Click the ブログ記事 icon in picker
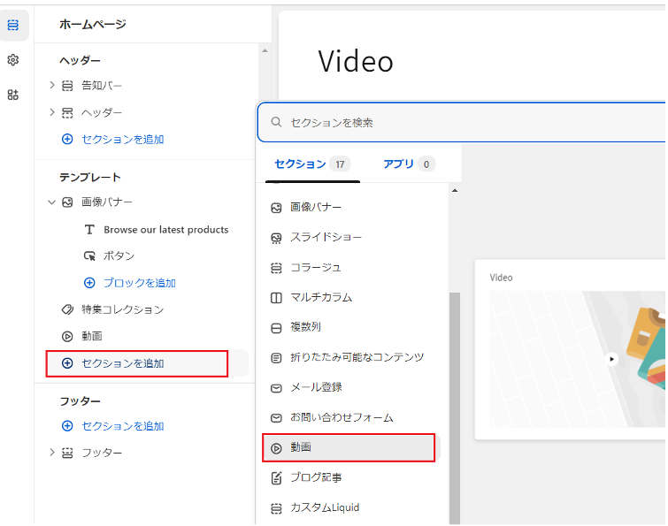Viewport: 668px width, 526px height. (x=276, y=478)
